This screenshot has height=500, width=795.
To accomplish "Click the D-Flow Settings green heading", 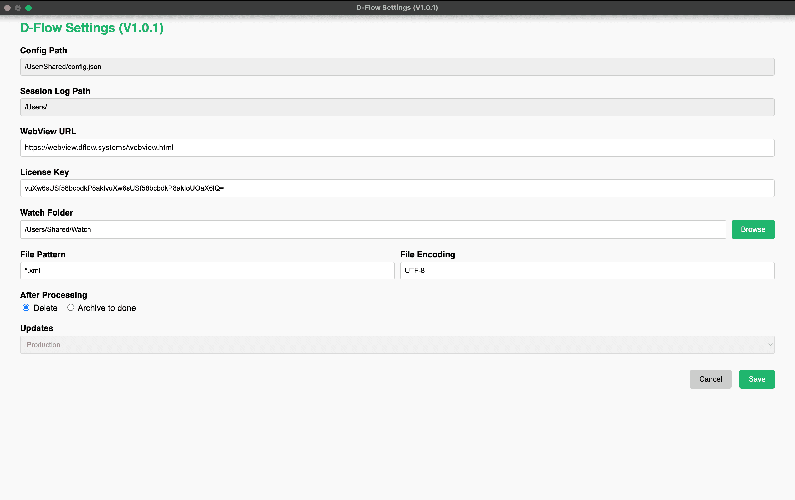I will click(x=92, y=28).
